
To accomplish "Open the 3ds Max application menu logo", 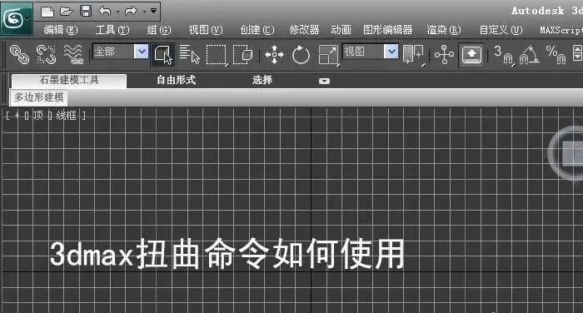I will click(16, 18).
